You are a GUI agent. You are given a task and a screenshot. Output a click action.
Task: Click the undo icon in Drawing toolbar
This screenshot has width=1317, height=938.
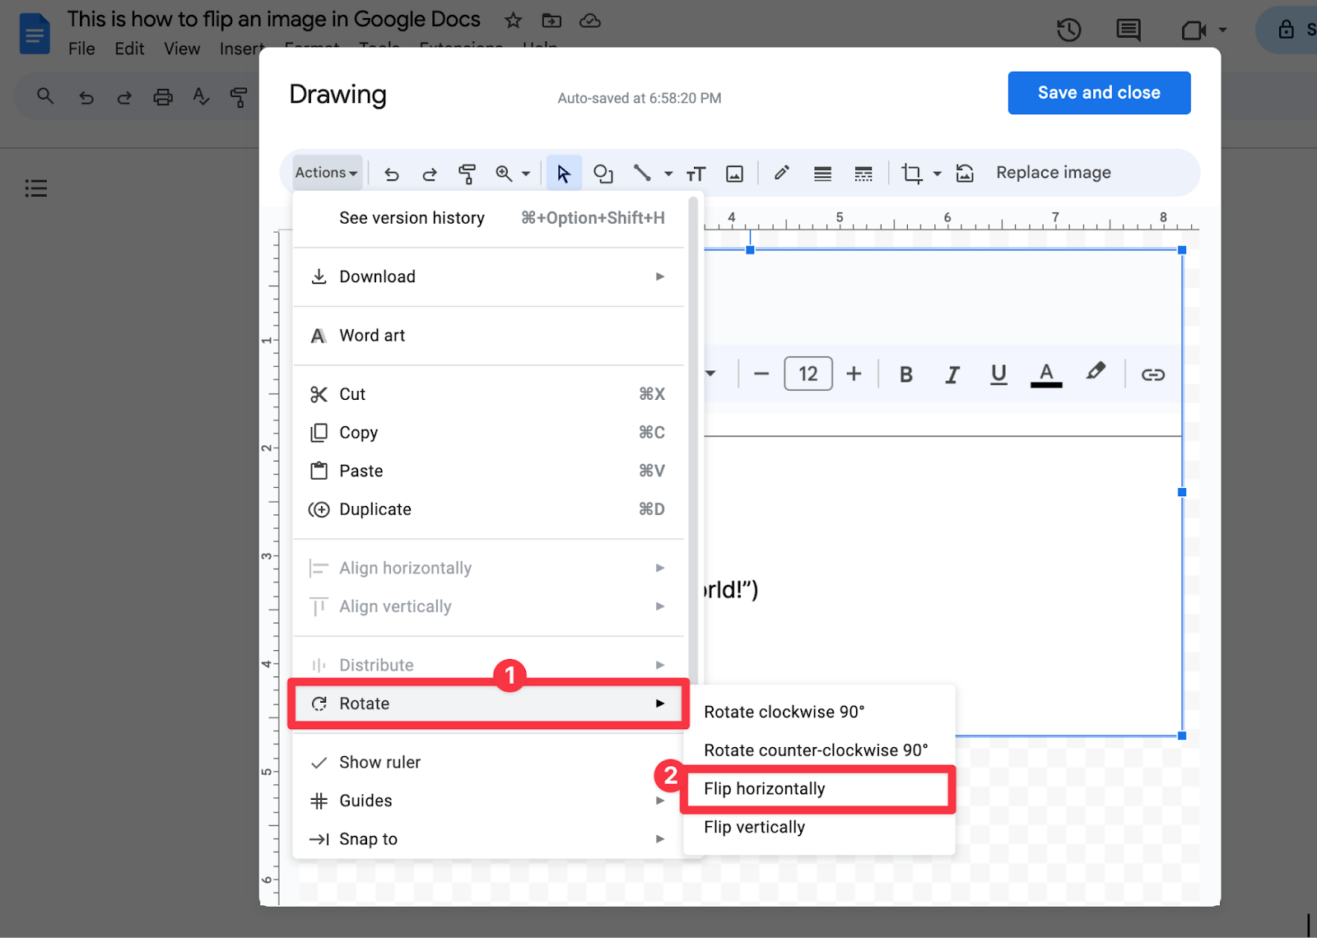click(392, 174)
